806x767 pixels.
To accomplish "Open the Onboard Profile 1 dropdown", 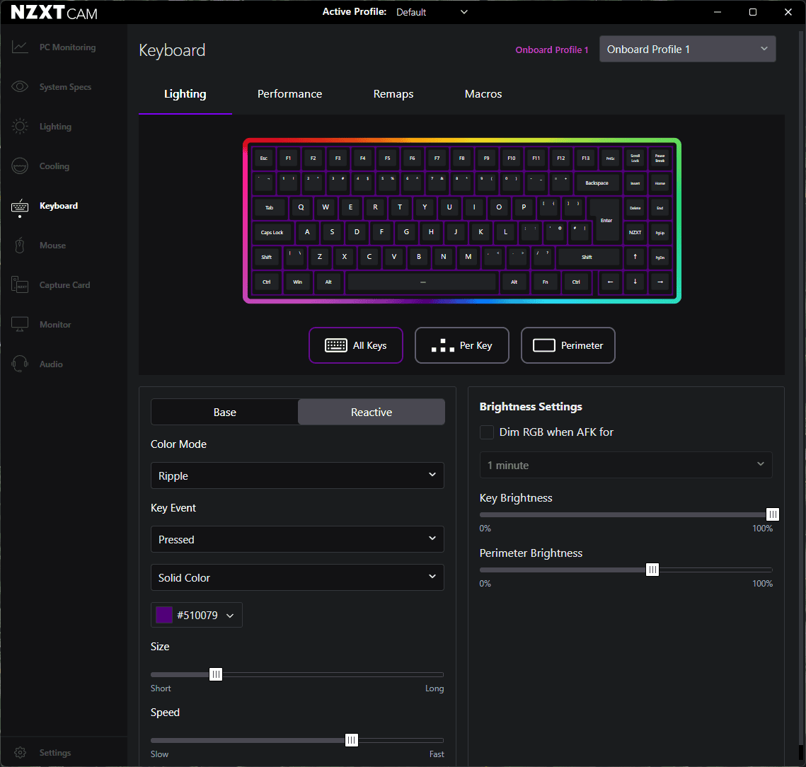I will point(687,50).
